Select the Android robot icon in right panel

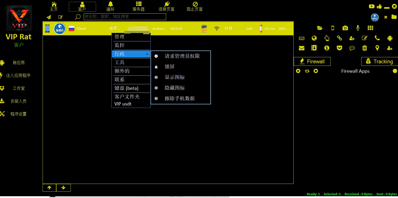[x=390, y=38]
